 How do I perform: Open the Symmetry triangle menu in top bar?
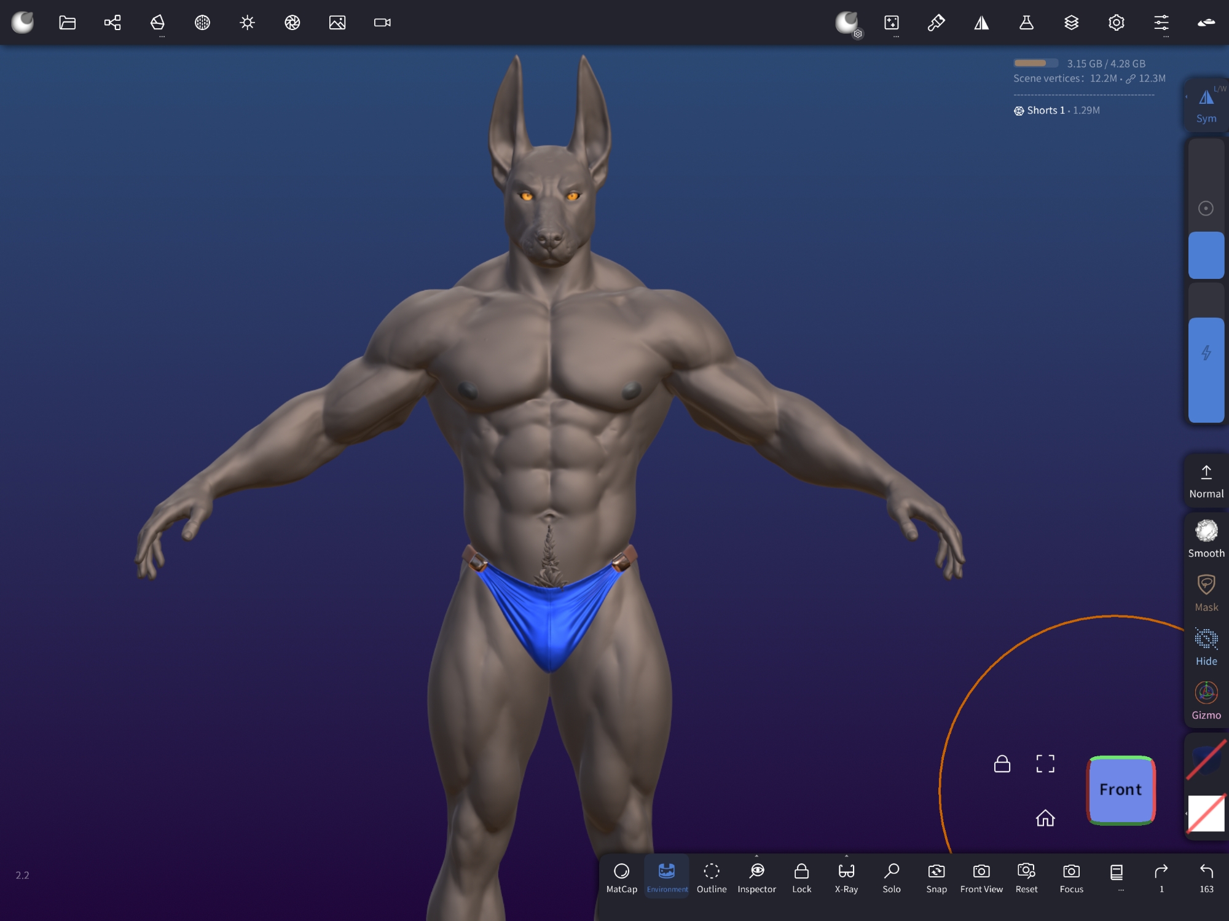(981, 23)
